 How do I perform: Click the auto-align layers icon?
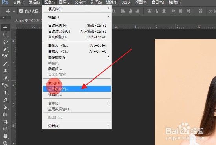[200, 11]
